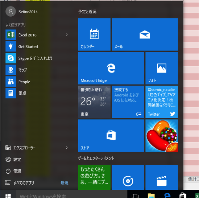Launch the Microsoft Edge tile
The image size is (199, 198).
pyautogui.click(x=111, y=68)
